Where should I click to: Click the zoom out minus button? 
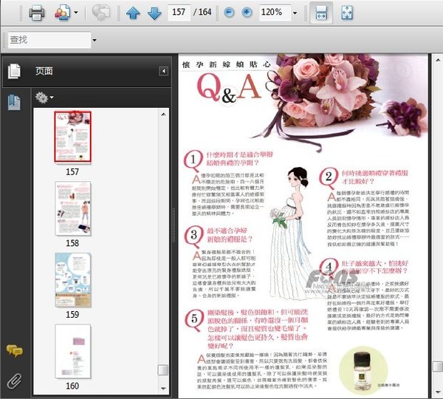230,13
